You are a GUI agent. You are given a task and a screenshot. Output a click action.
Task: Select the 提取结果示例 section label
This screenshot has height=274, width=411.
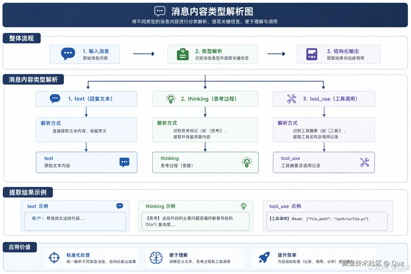[x=28, y=192]
